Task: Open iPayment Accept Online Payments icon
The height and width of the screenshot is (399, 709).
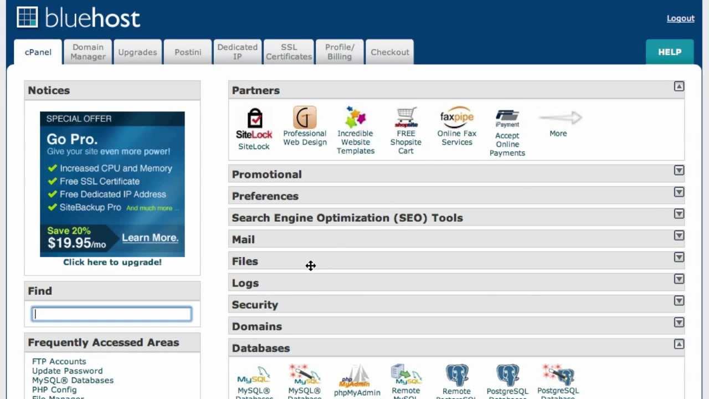Action: [507, 118]
